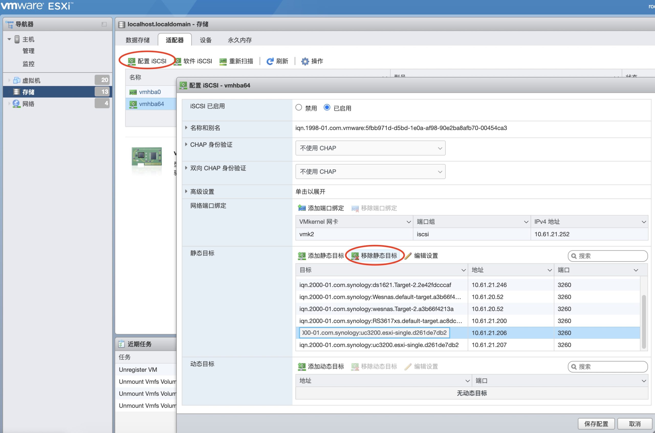This screenshot has height=433, width=655.
Task: Select the wesnas.Target-2 static target row
Action: (x=468, y=309)
